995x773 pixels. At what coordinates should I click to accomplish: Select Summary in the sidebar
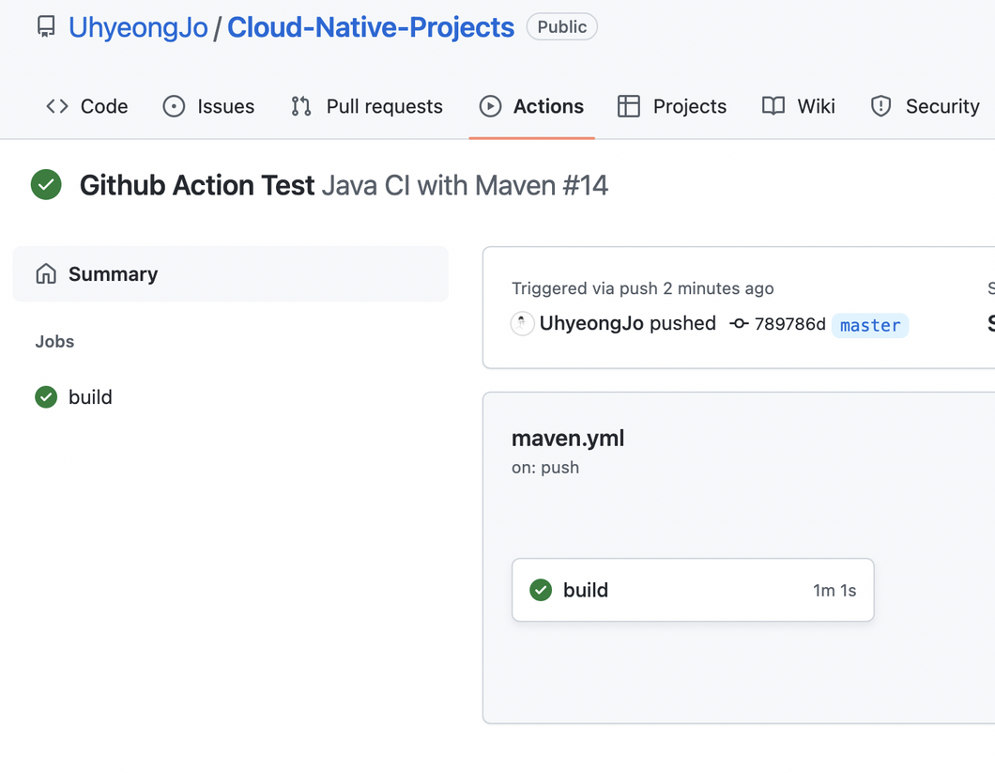click(x=230, y=273)
